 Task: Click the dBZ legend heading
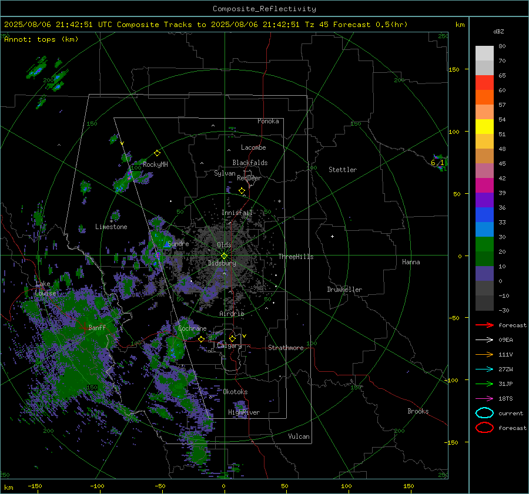click(x=498, y=32)
